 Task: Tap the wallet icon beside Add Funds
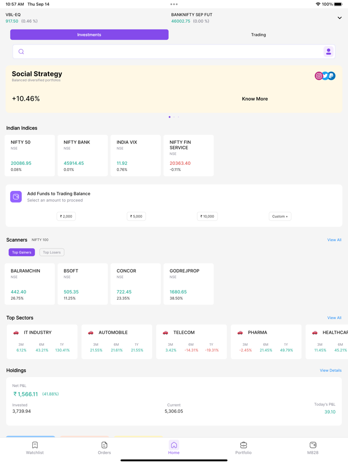pyautogui.click(x=16, y=197)
